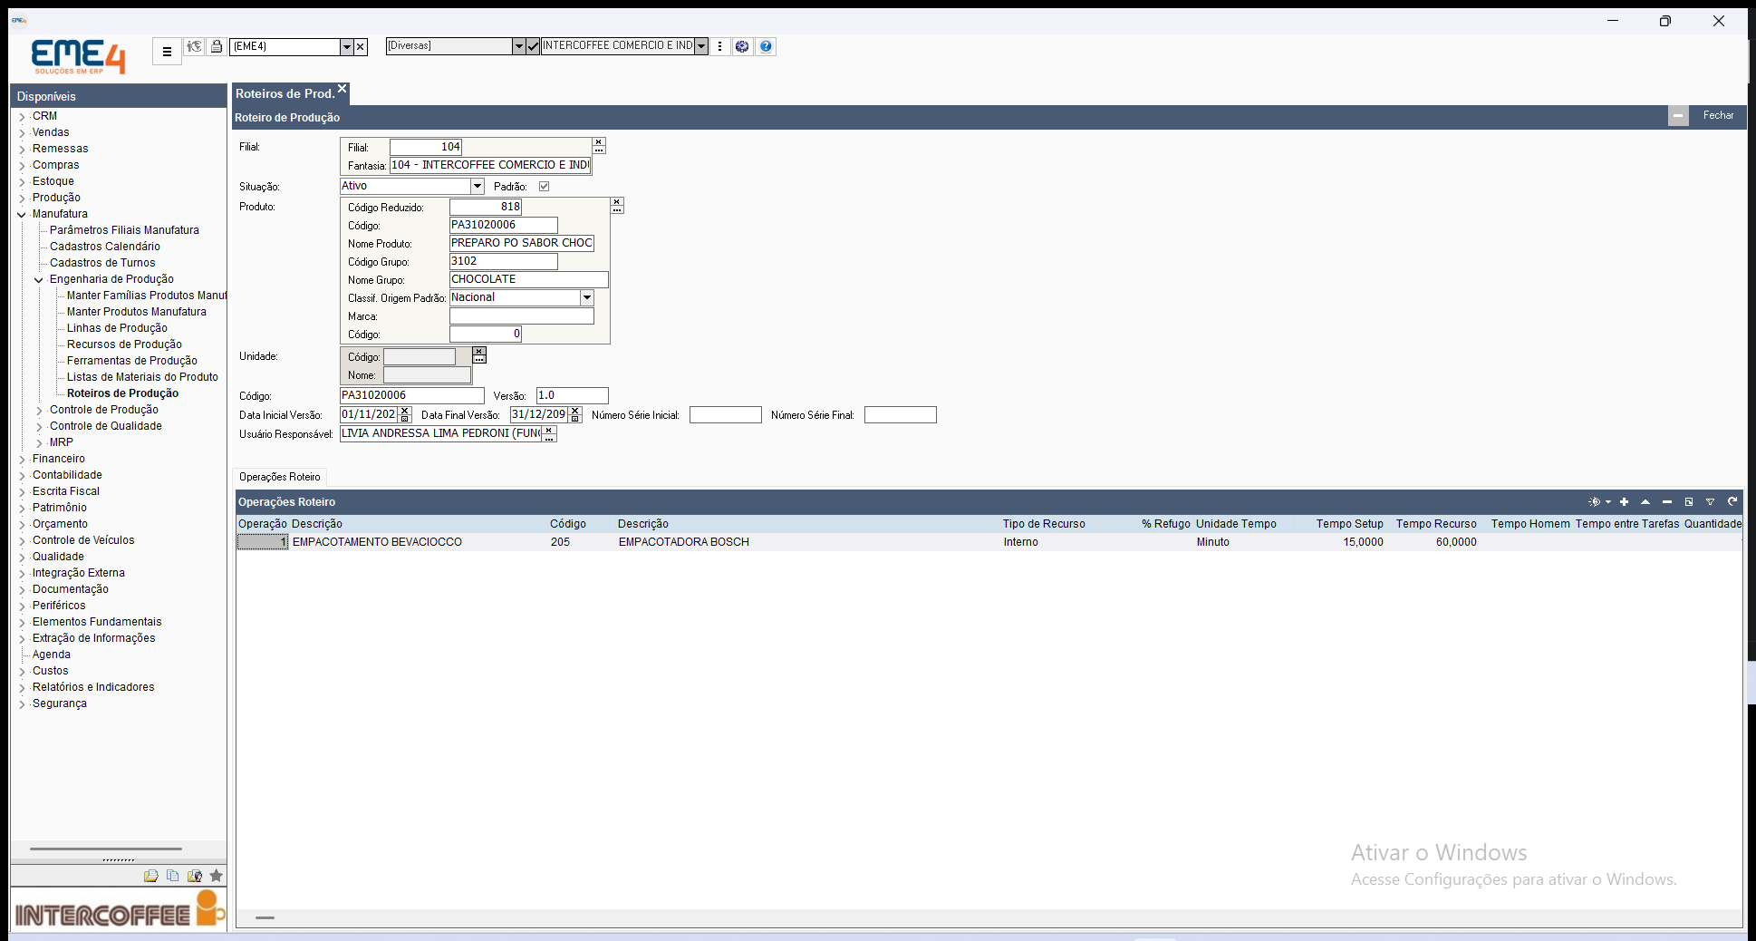Close the Roteiros de Prod. tab
The image size is (1756, 941).
coord(342,89)
